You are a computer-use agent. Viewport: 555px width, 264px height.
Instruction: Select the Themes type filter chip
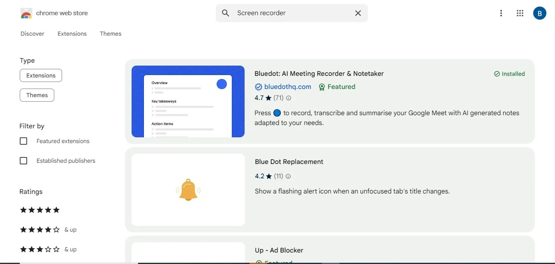(37, 95)
